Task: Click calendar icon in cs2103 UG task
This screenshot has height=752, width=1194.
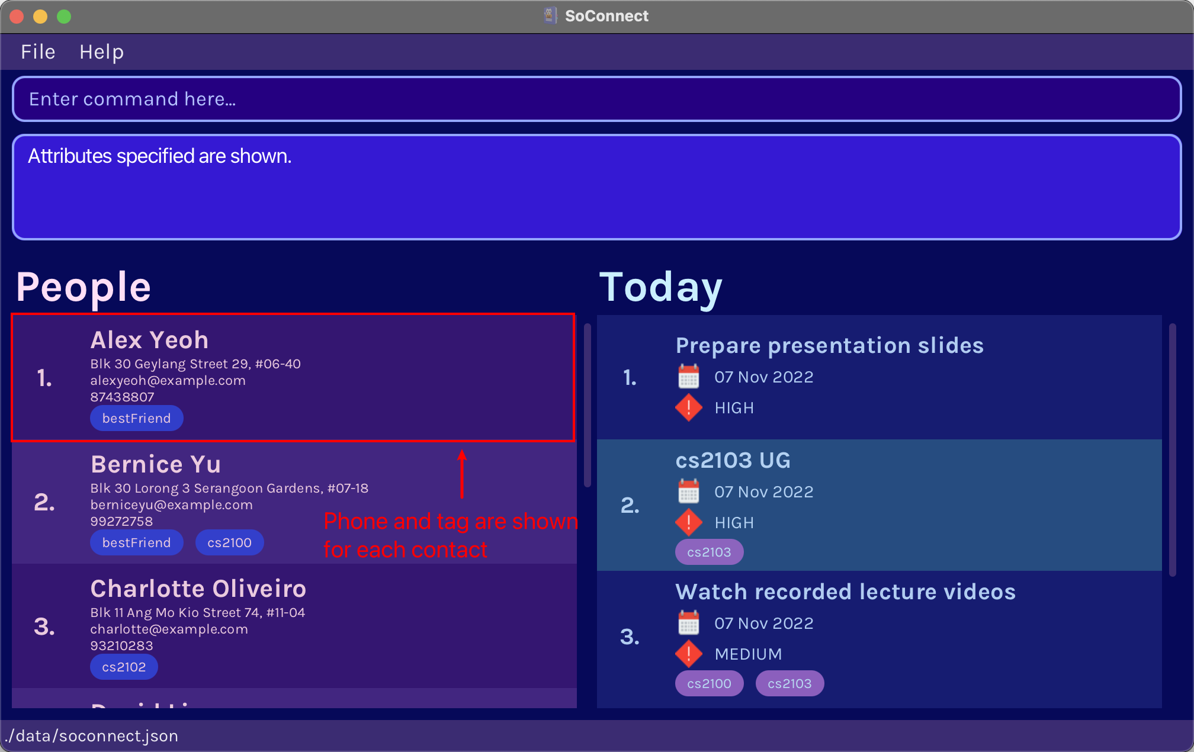Action: [689, 491]
